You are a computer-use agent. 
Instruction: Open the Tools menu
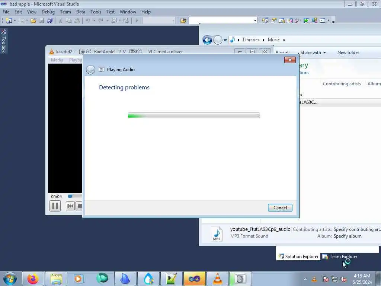pyautogui.click(x=96, y=12)
